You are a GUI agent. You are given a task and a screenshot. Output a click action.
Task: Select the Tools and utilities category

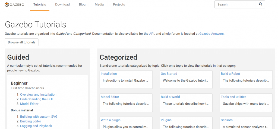pyautogui.click(x=233, y=97)
